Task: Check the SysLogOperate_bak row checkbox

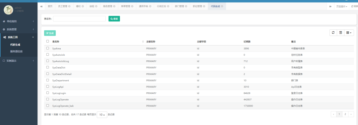Action: click(47, 106)
